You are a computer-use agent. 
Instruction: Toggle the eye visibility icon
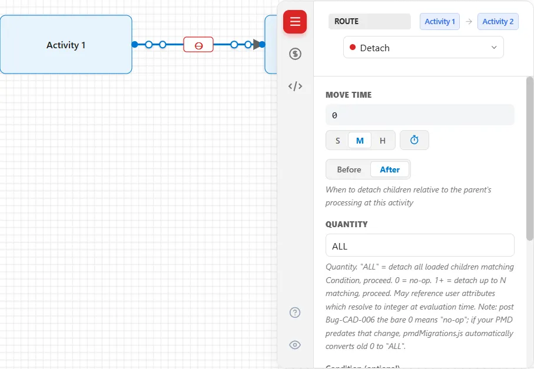tap(295, 345)
